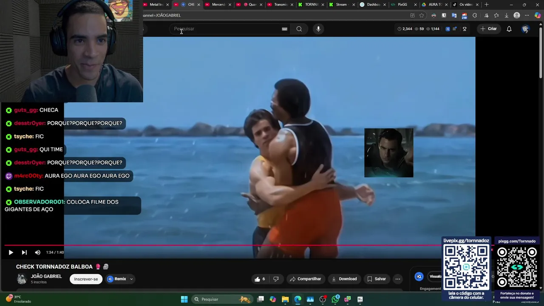The width and height of the screenshot is (544, 306).
Task: Click the browser address bar URL
Action: click(x=162, y=15)
